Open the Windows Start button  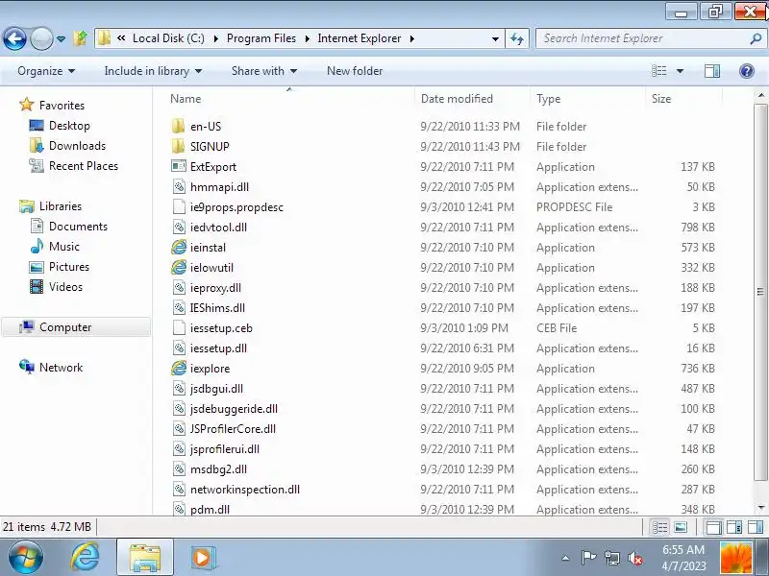click(x=26, y=558)
